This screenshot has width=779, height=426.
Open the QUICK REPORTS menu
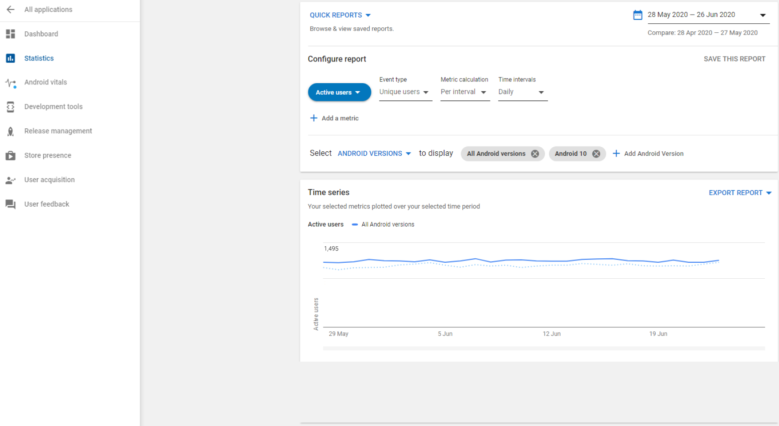(340, 15)
